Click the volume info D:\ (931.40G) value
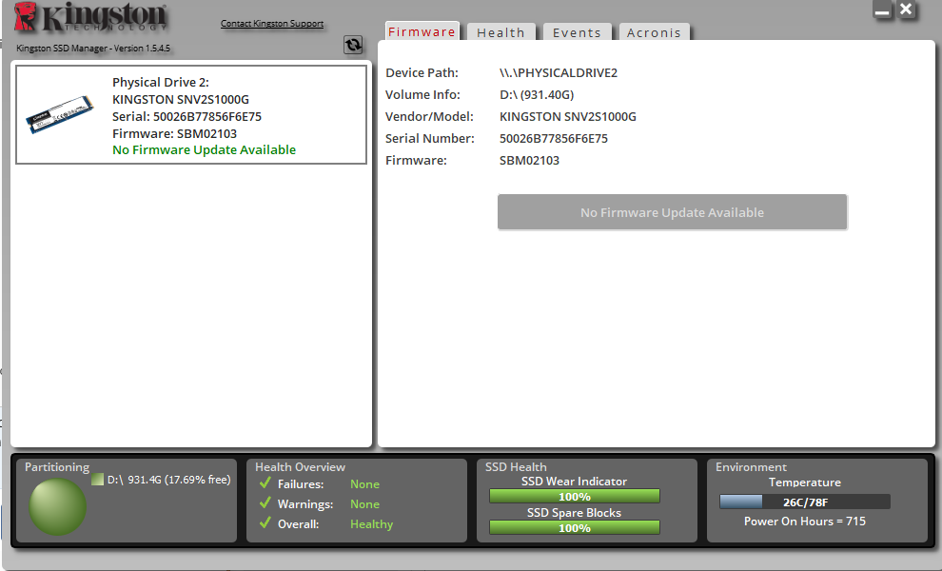Viewport: 942px width, 571px height. pyautogui.click(x=537, y=95)
